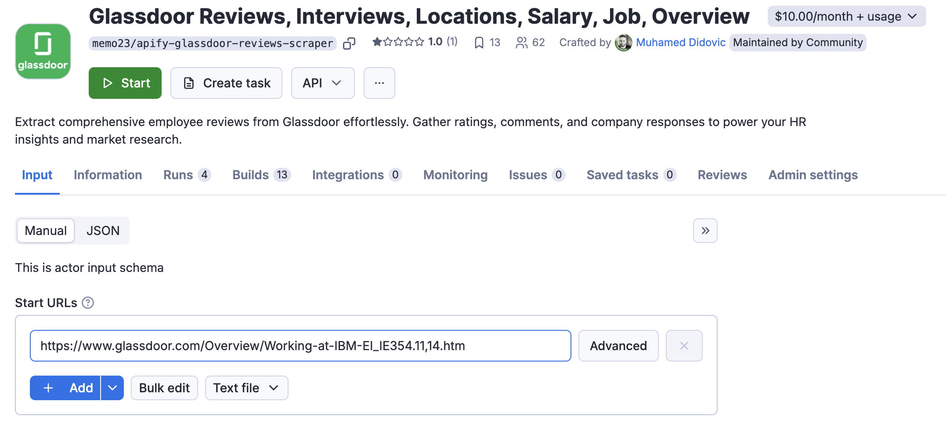Screen dimensions: 946x427
Task: Expand the Text file dropdown
Action: [247, 388]
